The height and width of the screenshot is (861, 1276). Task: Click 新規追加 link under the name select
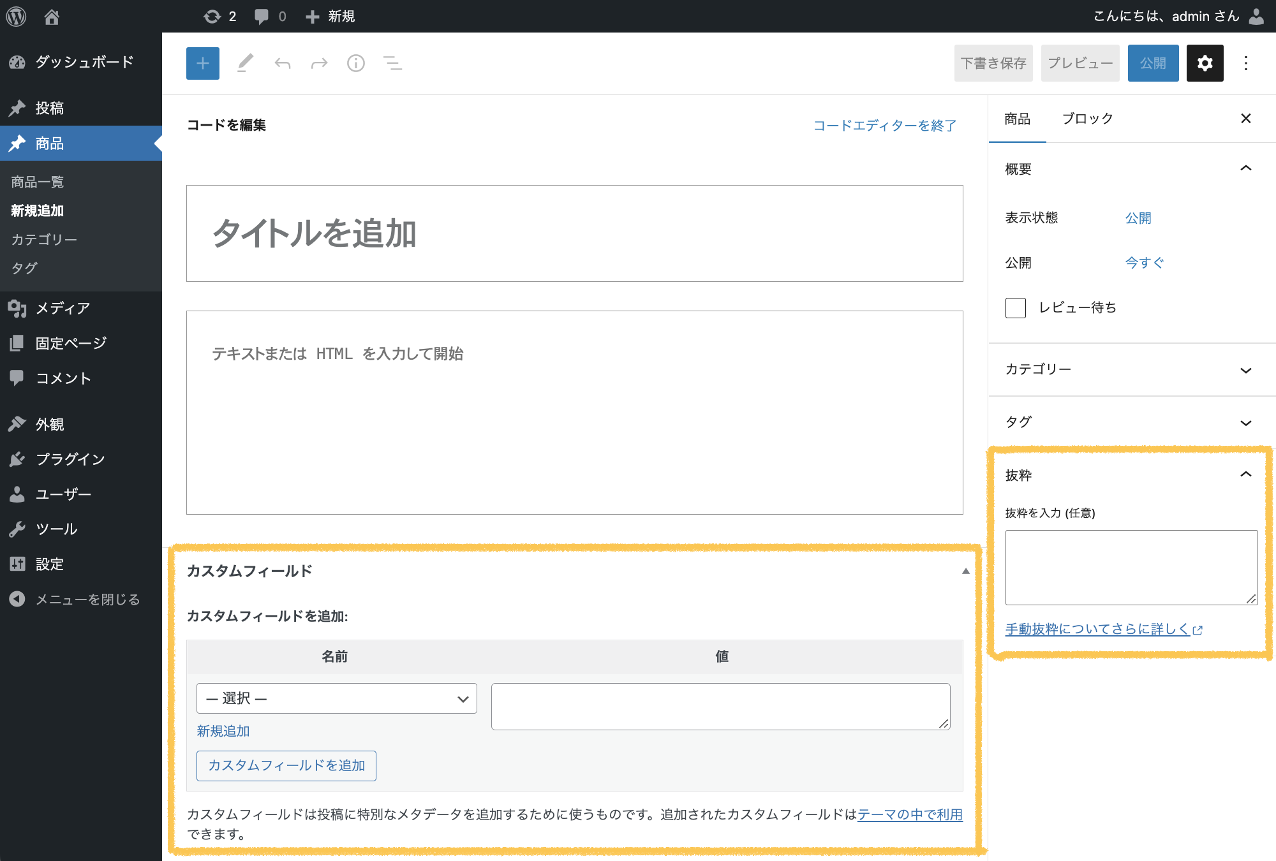tap(223, 732)
